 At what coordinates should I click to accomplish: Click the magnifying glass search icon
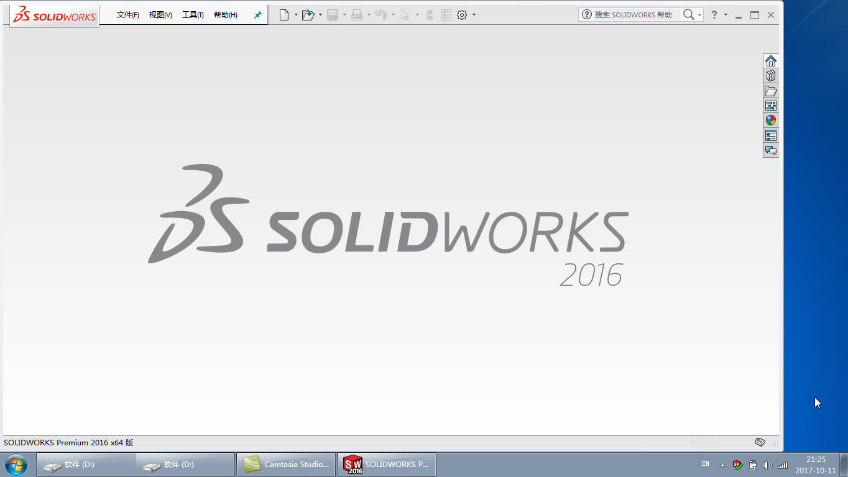point(688,15)
